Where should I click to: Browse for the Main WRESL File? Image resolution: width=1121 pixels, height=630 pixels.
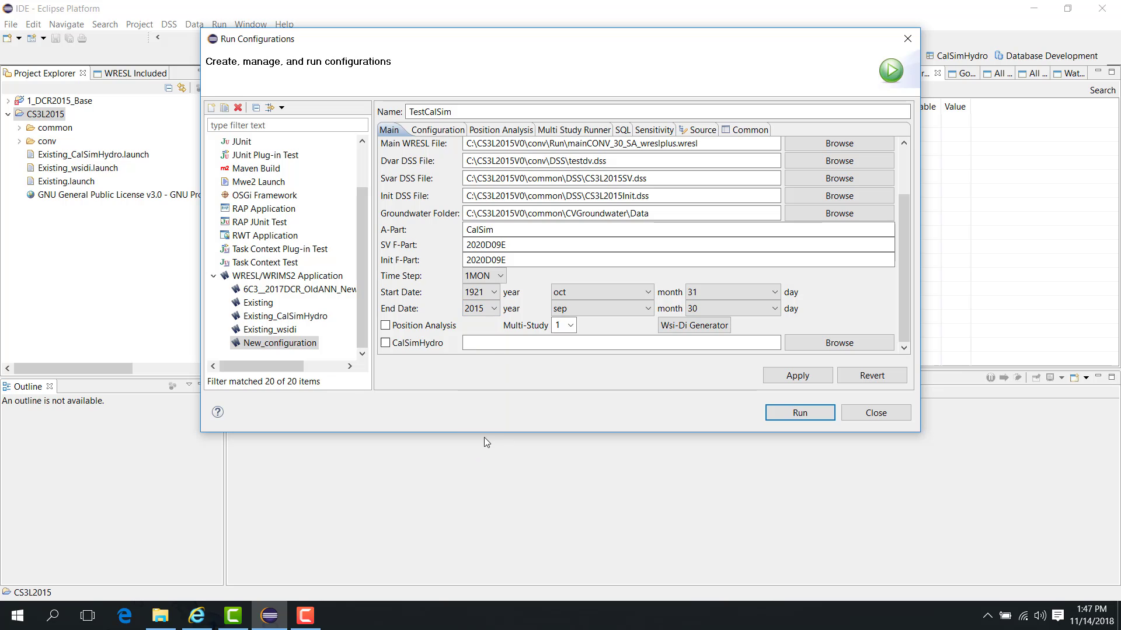tap(839, 143)
